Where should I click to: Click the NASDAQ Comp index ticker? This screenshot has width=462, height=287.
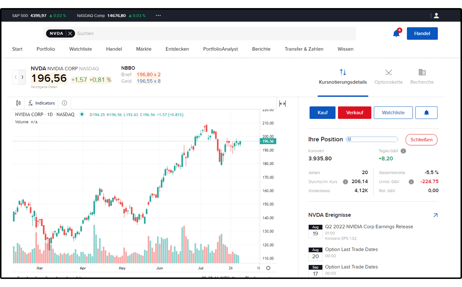click(111, 16)
